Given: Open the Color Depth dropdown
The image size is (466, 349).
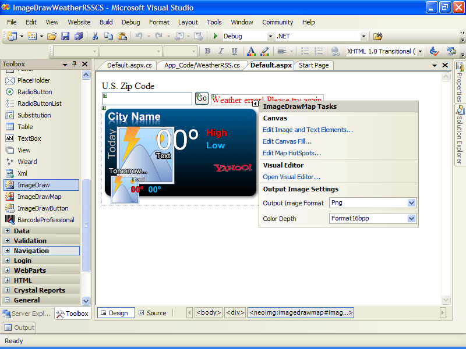Looking at the screenshot, I should pyautogui.click(x=411, y=219).
